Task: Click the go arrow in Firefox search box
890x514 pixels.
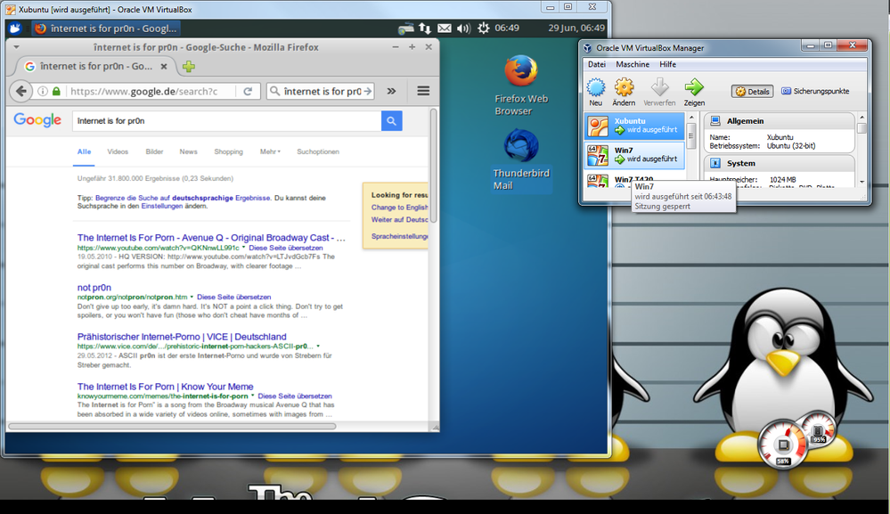Action: (x=368, y=91)
